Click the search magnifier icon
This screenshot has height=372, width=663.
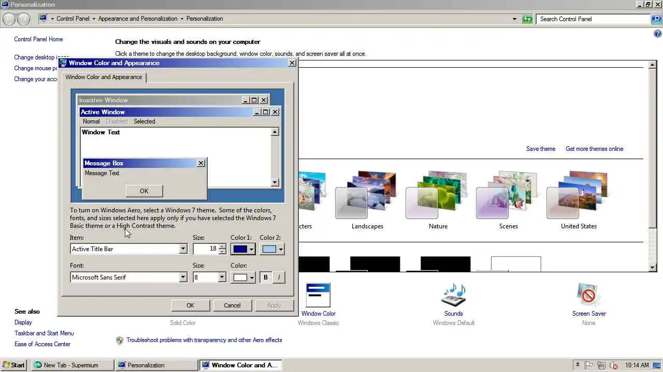(656, 19)
